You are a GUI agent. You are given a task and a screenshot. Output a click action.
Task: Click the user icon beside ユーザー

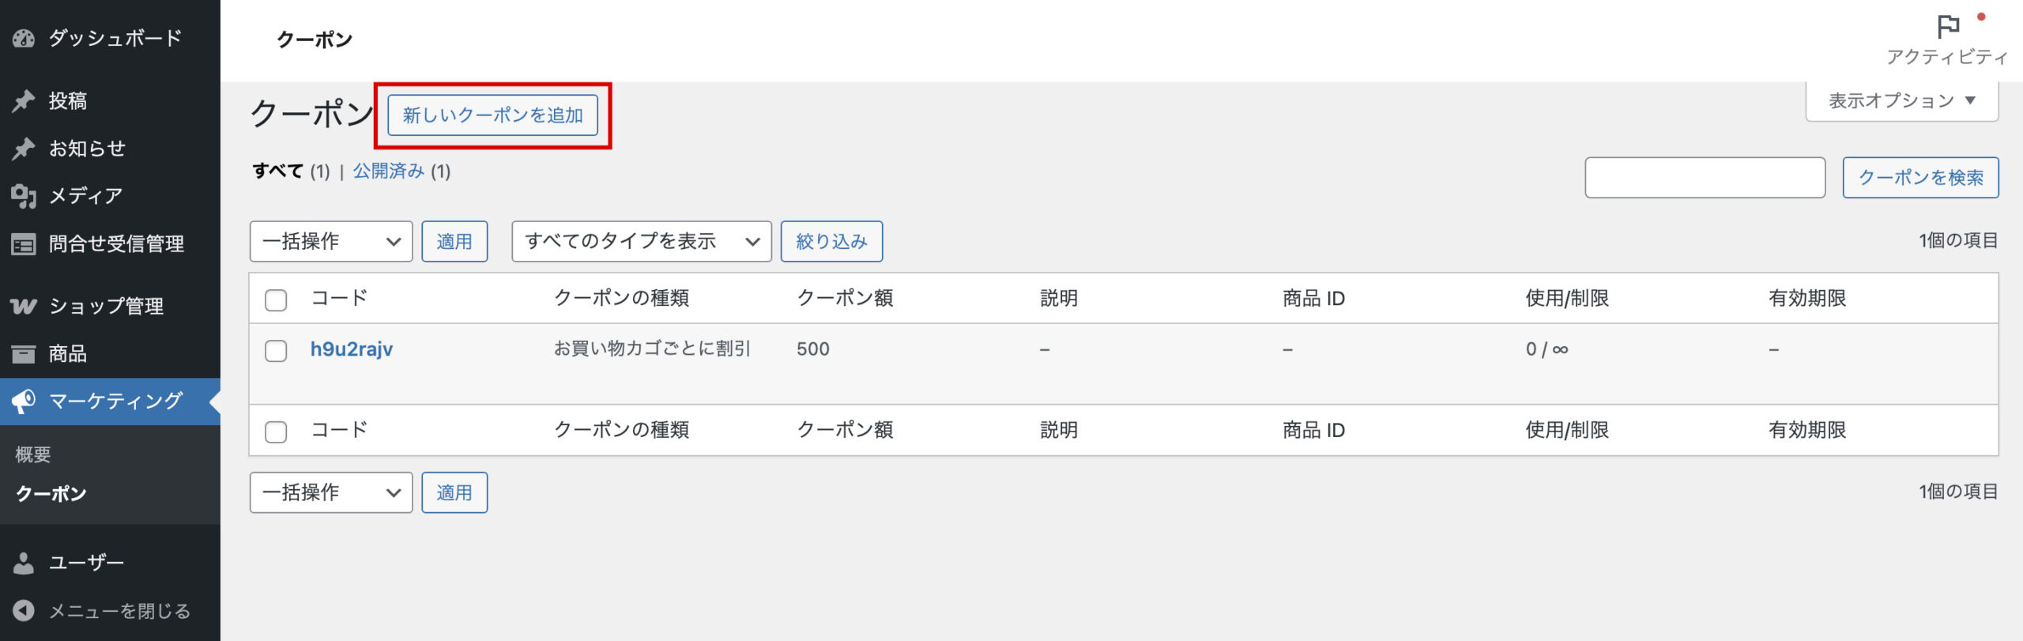tap(24, 563)
